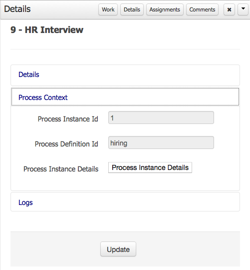Select the 9 - HR Interview heading
250x270 pixels.
point(47,30)
